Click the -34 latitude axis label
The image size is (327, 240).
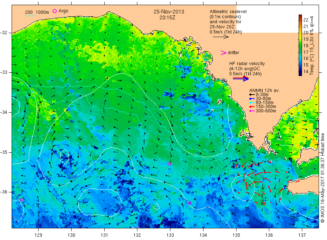point(4,112)
